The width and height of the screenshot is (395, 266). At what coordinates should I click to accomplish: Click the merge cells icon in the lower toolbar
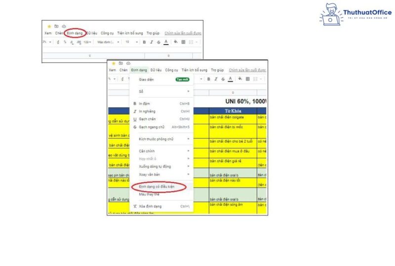tap(255, 79)
